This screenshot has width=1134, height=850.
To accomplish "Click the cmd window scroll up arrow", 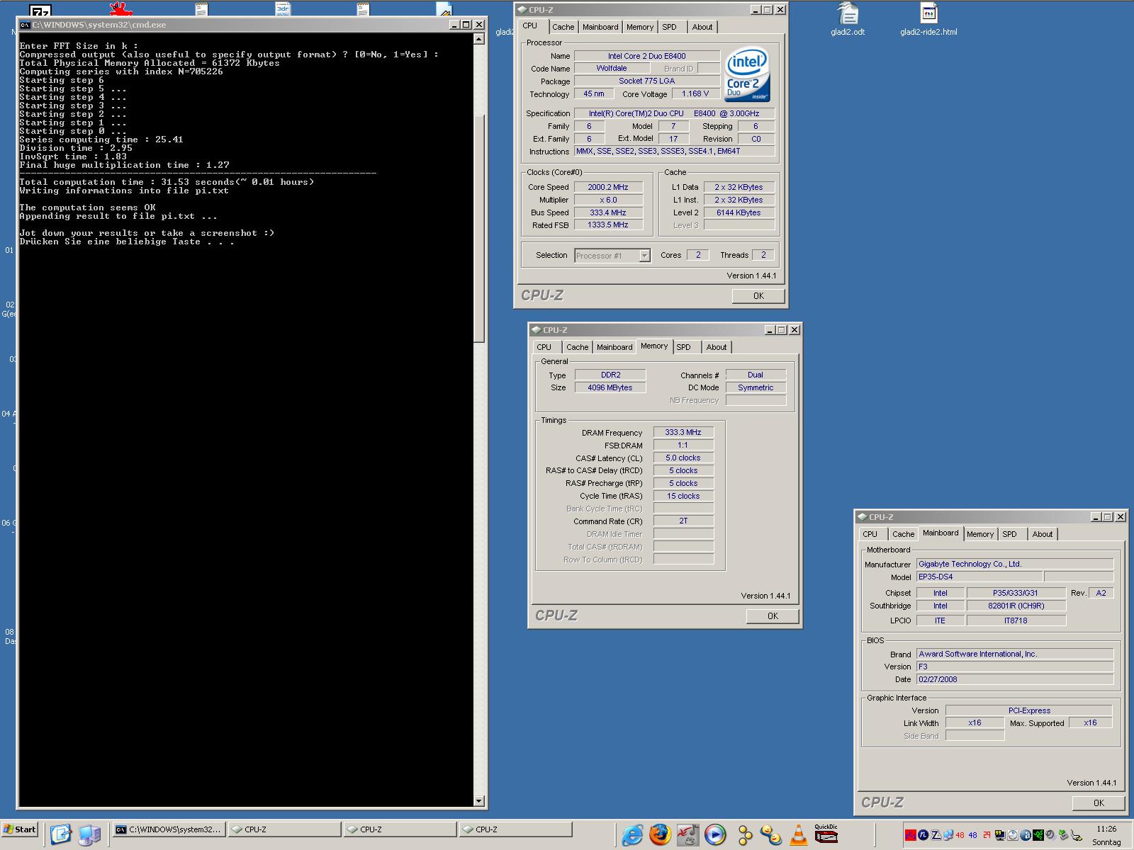I will tap(479, 39).
